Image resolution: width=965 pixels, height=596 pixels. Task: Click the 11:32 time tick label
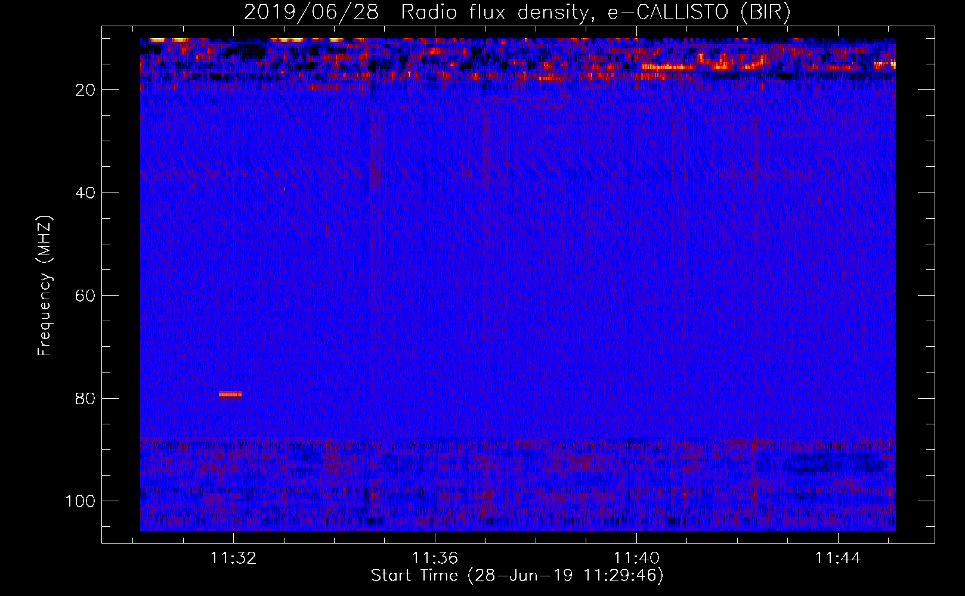pyautogui.click(x=233, y=558)
